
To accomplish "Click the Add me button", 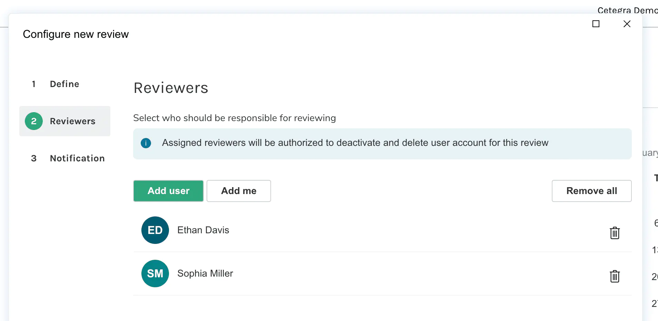I will (239, 191).
